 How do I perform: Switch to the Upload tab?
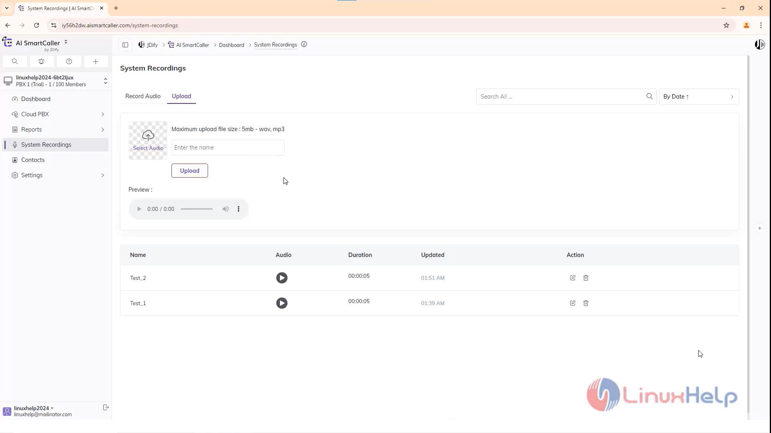point(182,96)
